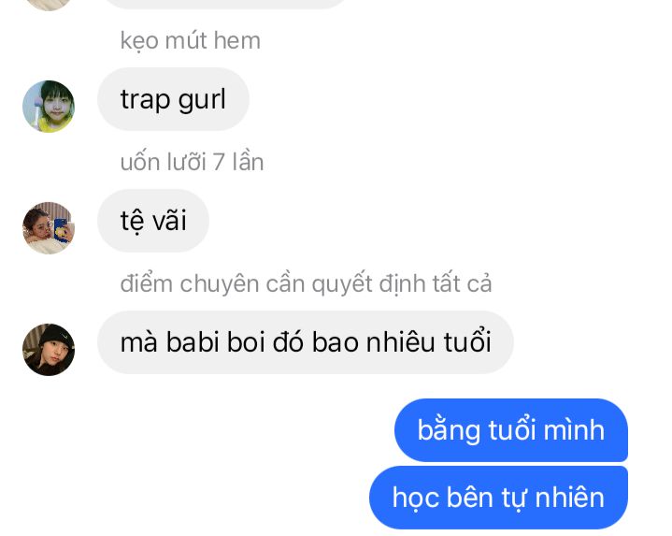This screenshot has width=672, height=536.
Task: Click sender name "kẹo mút hem"
Action: tap(191, 41)
